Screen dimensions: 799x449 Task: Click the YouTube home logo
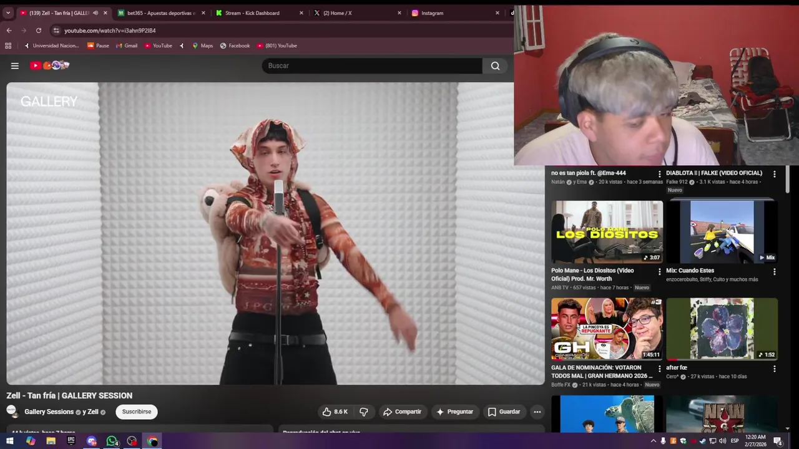(49, 65)
